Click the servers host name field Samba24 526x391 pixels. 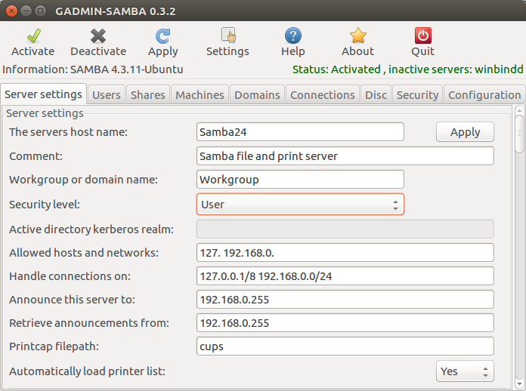(300, 132)
